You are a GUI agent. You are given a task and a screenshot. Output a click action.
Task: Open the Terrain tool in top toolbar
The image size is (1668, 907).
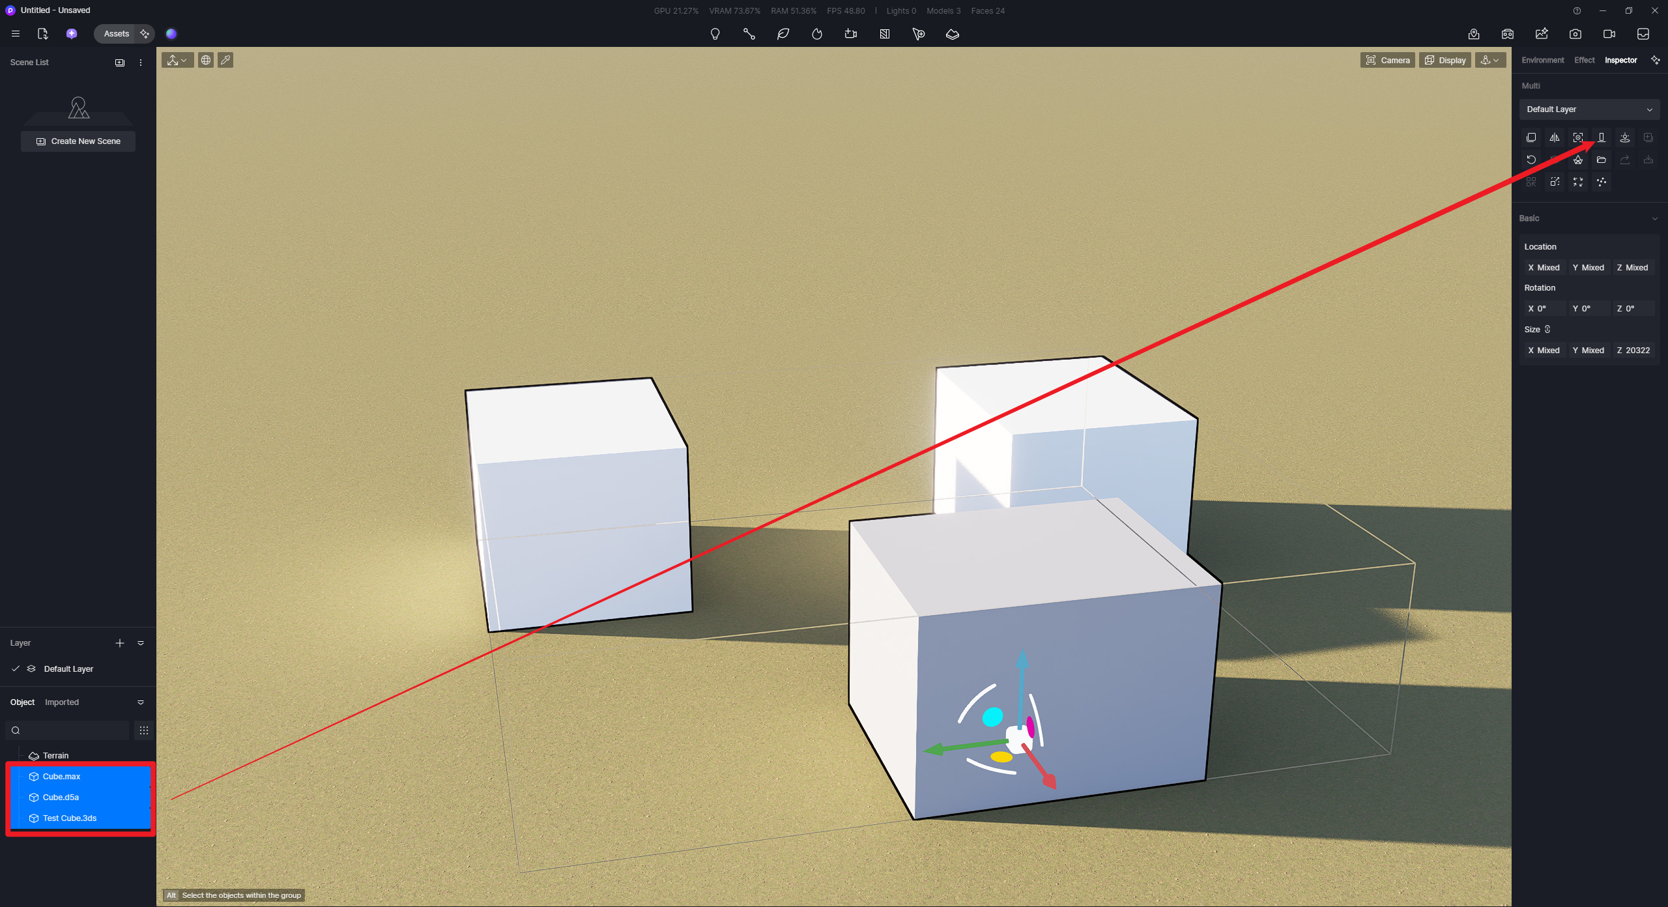(953, 34)
